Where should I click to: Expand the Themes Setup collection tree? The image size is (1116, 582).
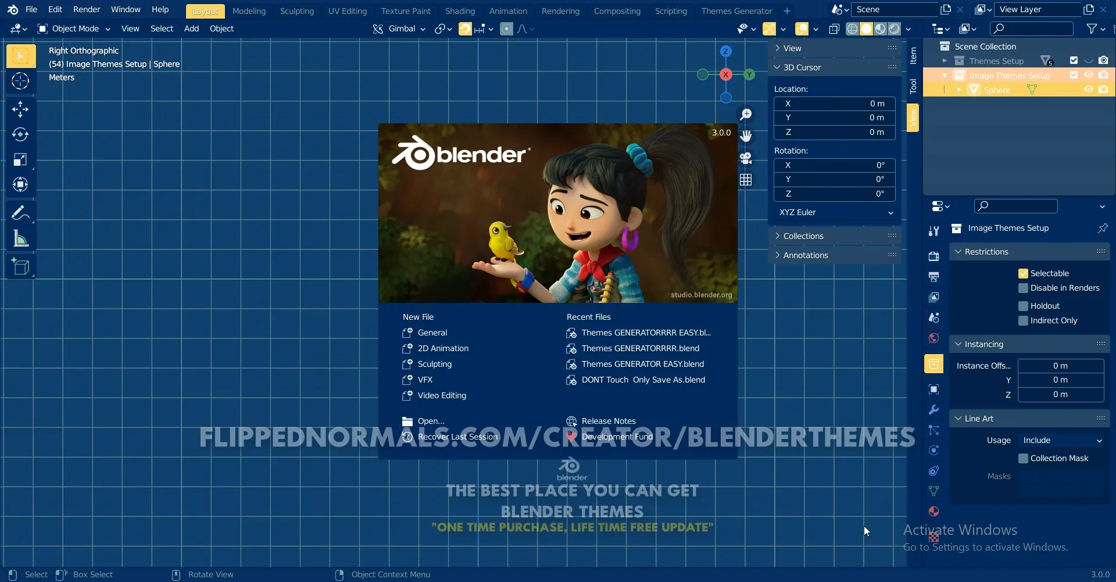[945, 60]
